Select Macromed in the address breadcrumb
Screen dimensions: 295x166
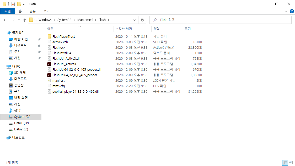point(85,20)
